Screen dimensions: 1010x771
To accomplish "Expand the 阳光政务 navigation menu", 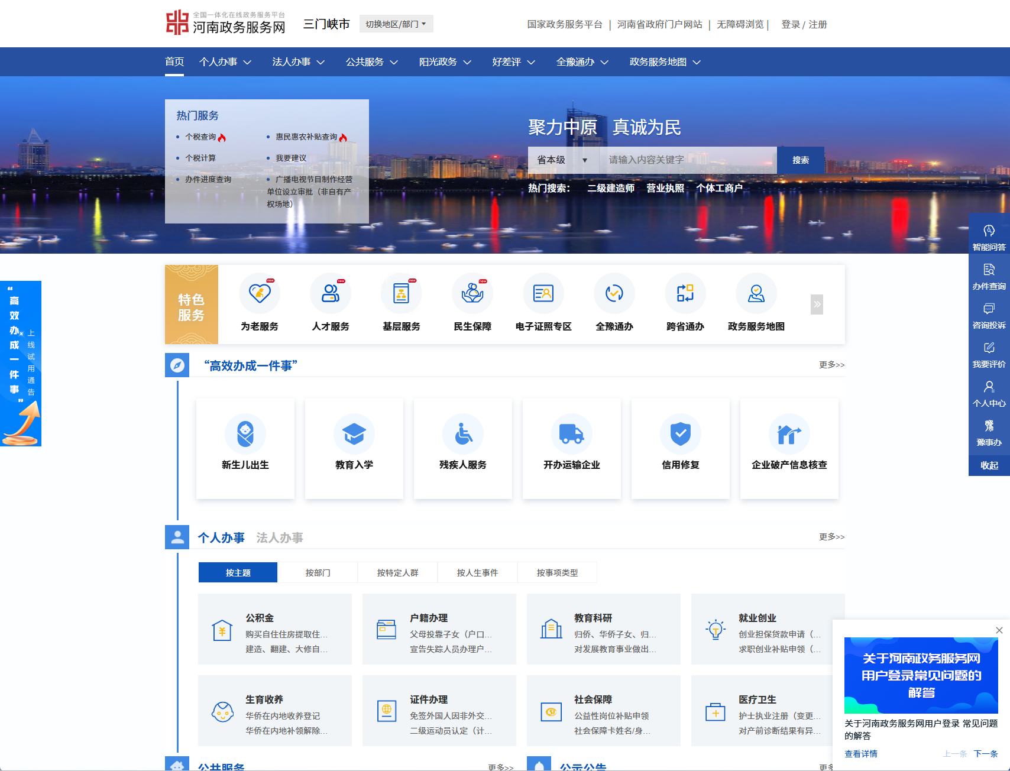I will point(445,61).
